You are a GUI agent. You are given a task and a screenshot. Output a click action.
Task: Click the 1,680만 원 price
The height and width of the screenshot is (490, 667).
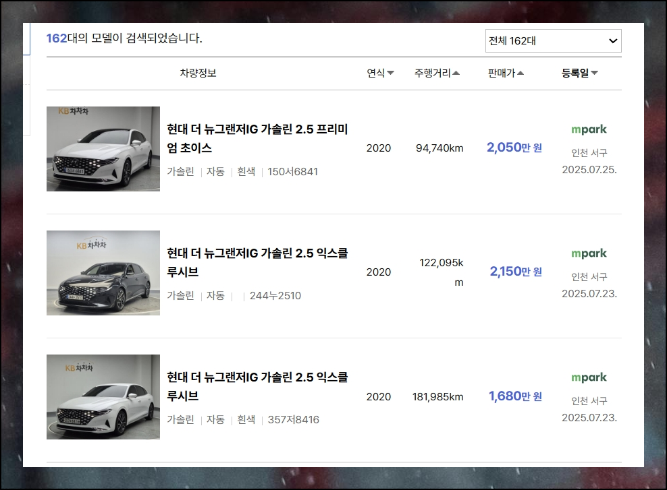click(x=515, y=396)
